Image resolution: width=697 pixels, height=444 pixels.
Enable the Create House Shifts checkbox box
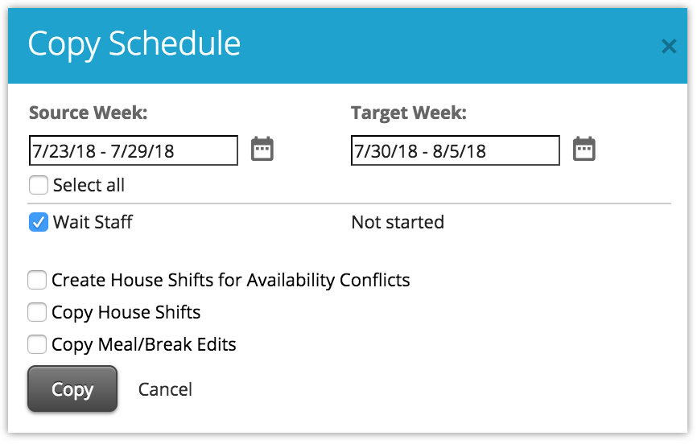click(x=37, y=281)
